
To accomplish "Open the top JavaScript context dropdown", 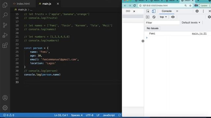I will coord(163,17).
